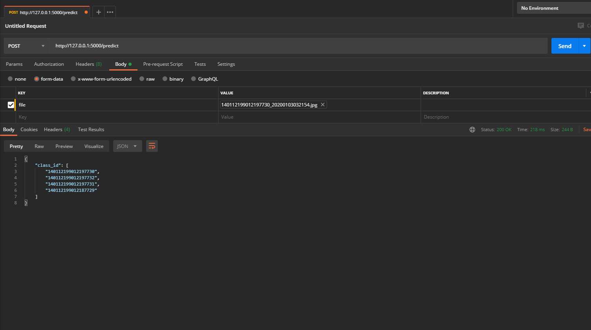Switch response view to Preview

[64, 146]
